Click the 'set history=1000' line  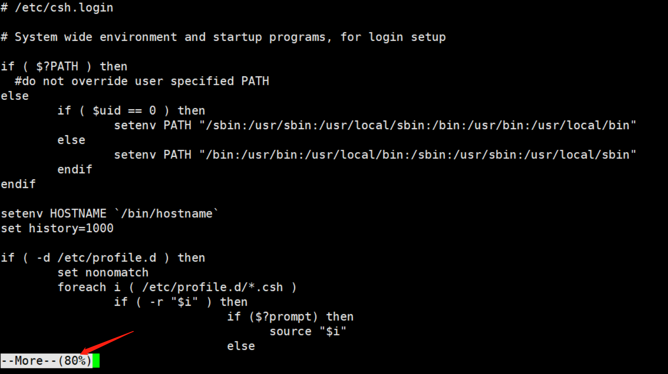[57, 228]
